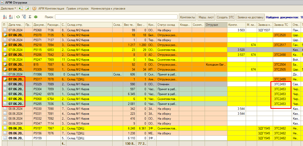This screenshot has width=303, height=146.
Task: Click the posted document icon in row P5309
Action: [5, 69]
